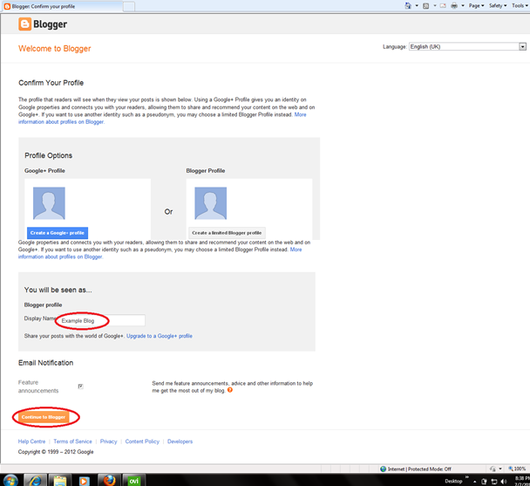The image size is (530, 486).
Task: Click Create a limited Blogger profile button
Action: click(227, 233)
